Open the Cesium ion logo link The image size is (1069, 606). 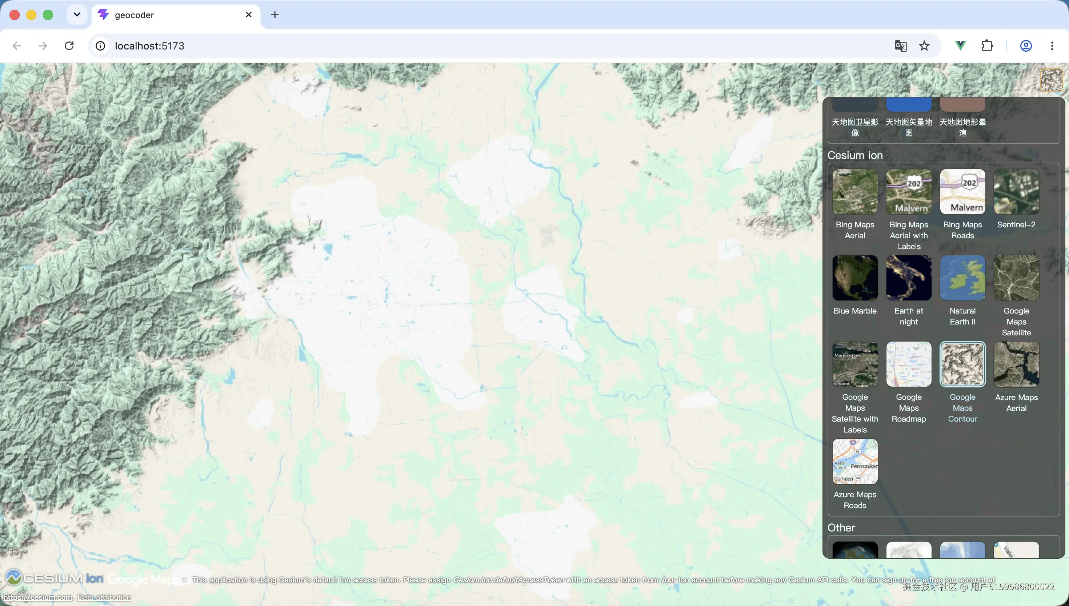54,578
